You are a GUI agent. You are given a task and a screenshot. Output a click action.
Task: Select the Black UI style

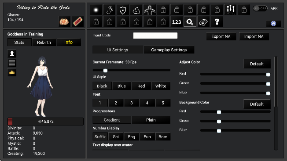102,86
